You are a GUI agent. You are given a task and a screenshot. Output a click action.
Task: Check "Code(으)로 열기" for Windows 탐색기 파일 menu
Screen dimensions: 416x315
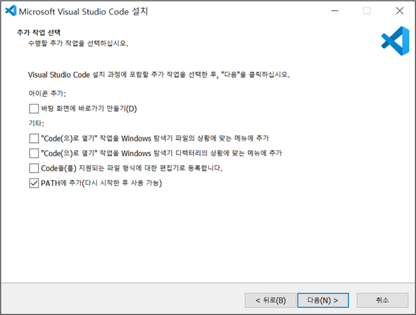pyautogui.click(x=34, y=138)
